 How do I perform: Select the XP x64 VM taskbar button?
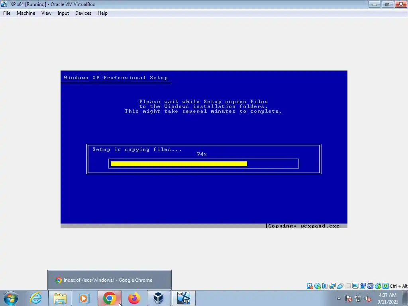click(183, 298)
